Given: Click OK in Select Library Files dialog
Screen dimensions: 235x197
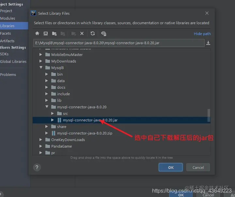Looking at the screenshot, I should pos(171,168).
